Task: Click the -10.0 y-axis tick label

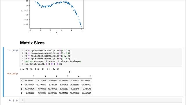Action: [26, 24]
